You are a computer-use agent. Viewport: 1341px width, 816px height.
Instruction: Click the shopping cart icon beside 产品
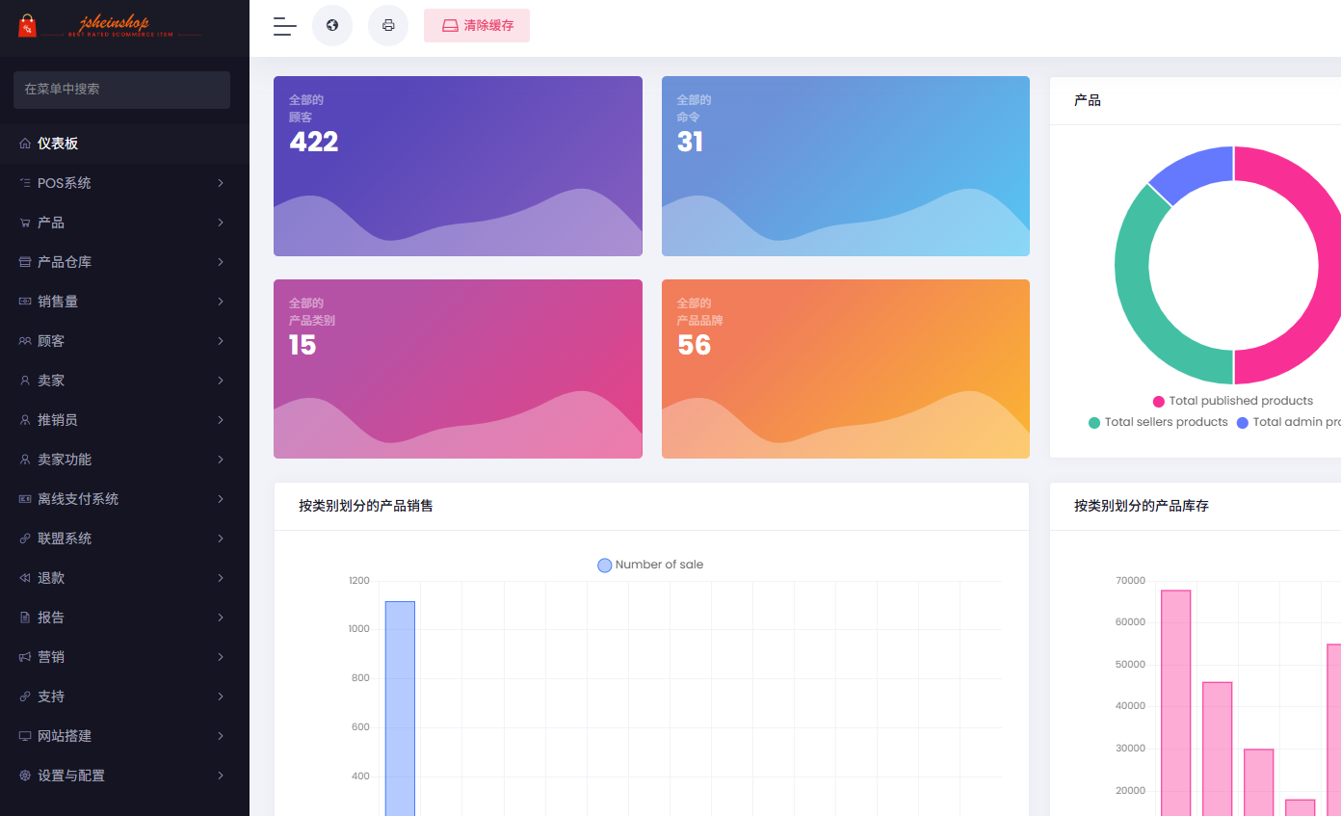[x=25, y=223]
